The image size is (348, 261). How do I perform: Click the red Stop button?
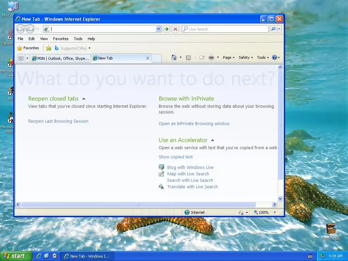click(175, 29)
